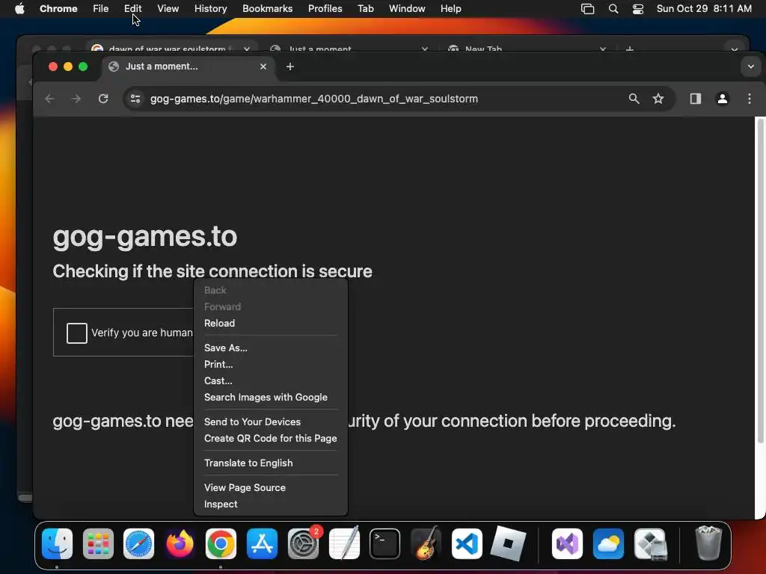
Task: Close the 'Just a moment...' tab
Action: click(x=263, y=67)
